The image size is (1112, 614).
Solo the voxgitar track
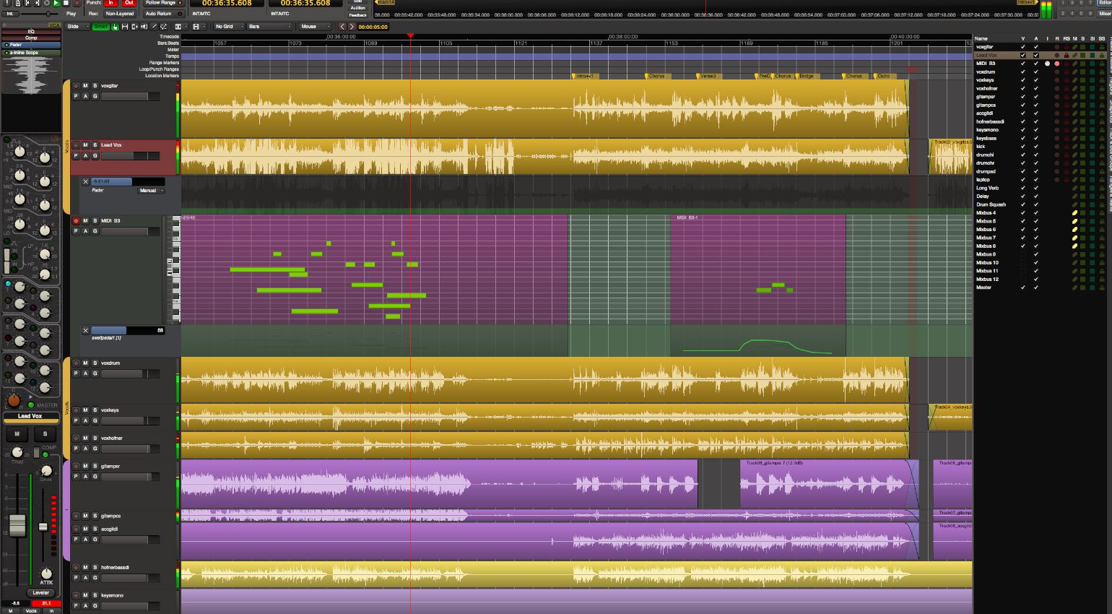click(95, 86)
